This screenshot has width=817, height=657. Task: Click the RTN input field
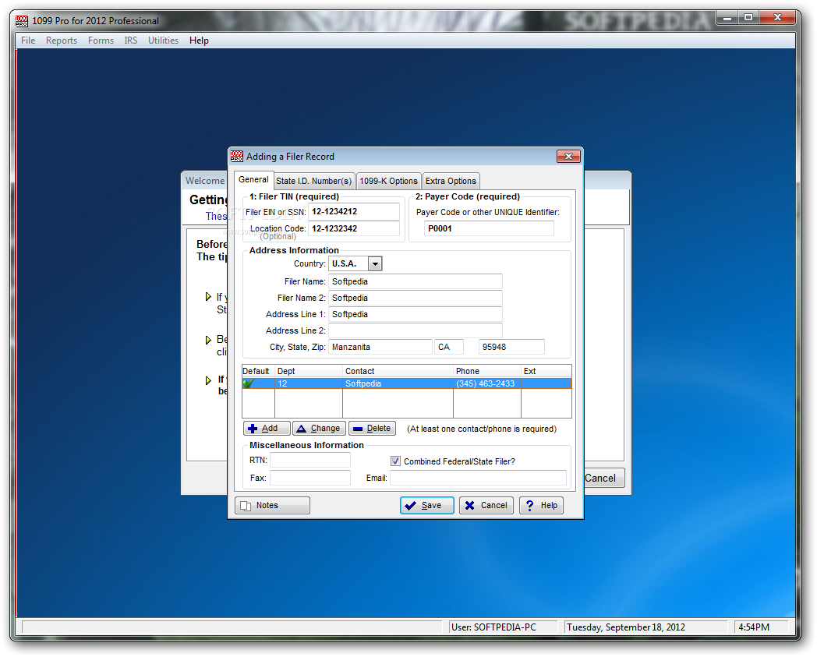[310, 460]
